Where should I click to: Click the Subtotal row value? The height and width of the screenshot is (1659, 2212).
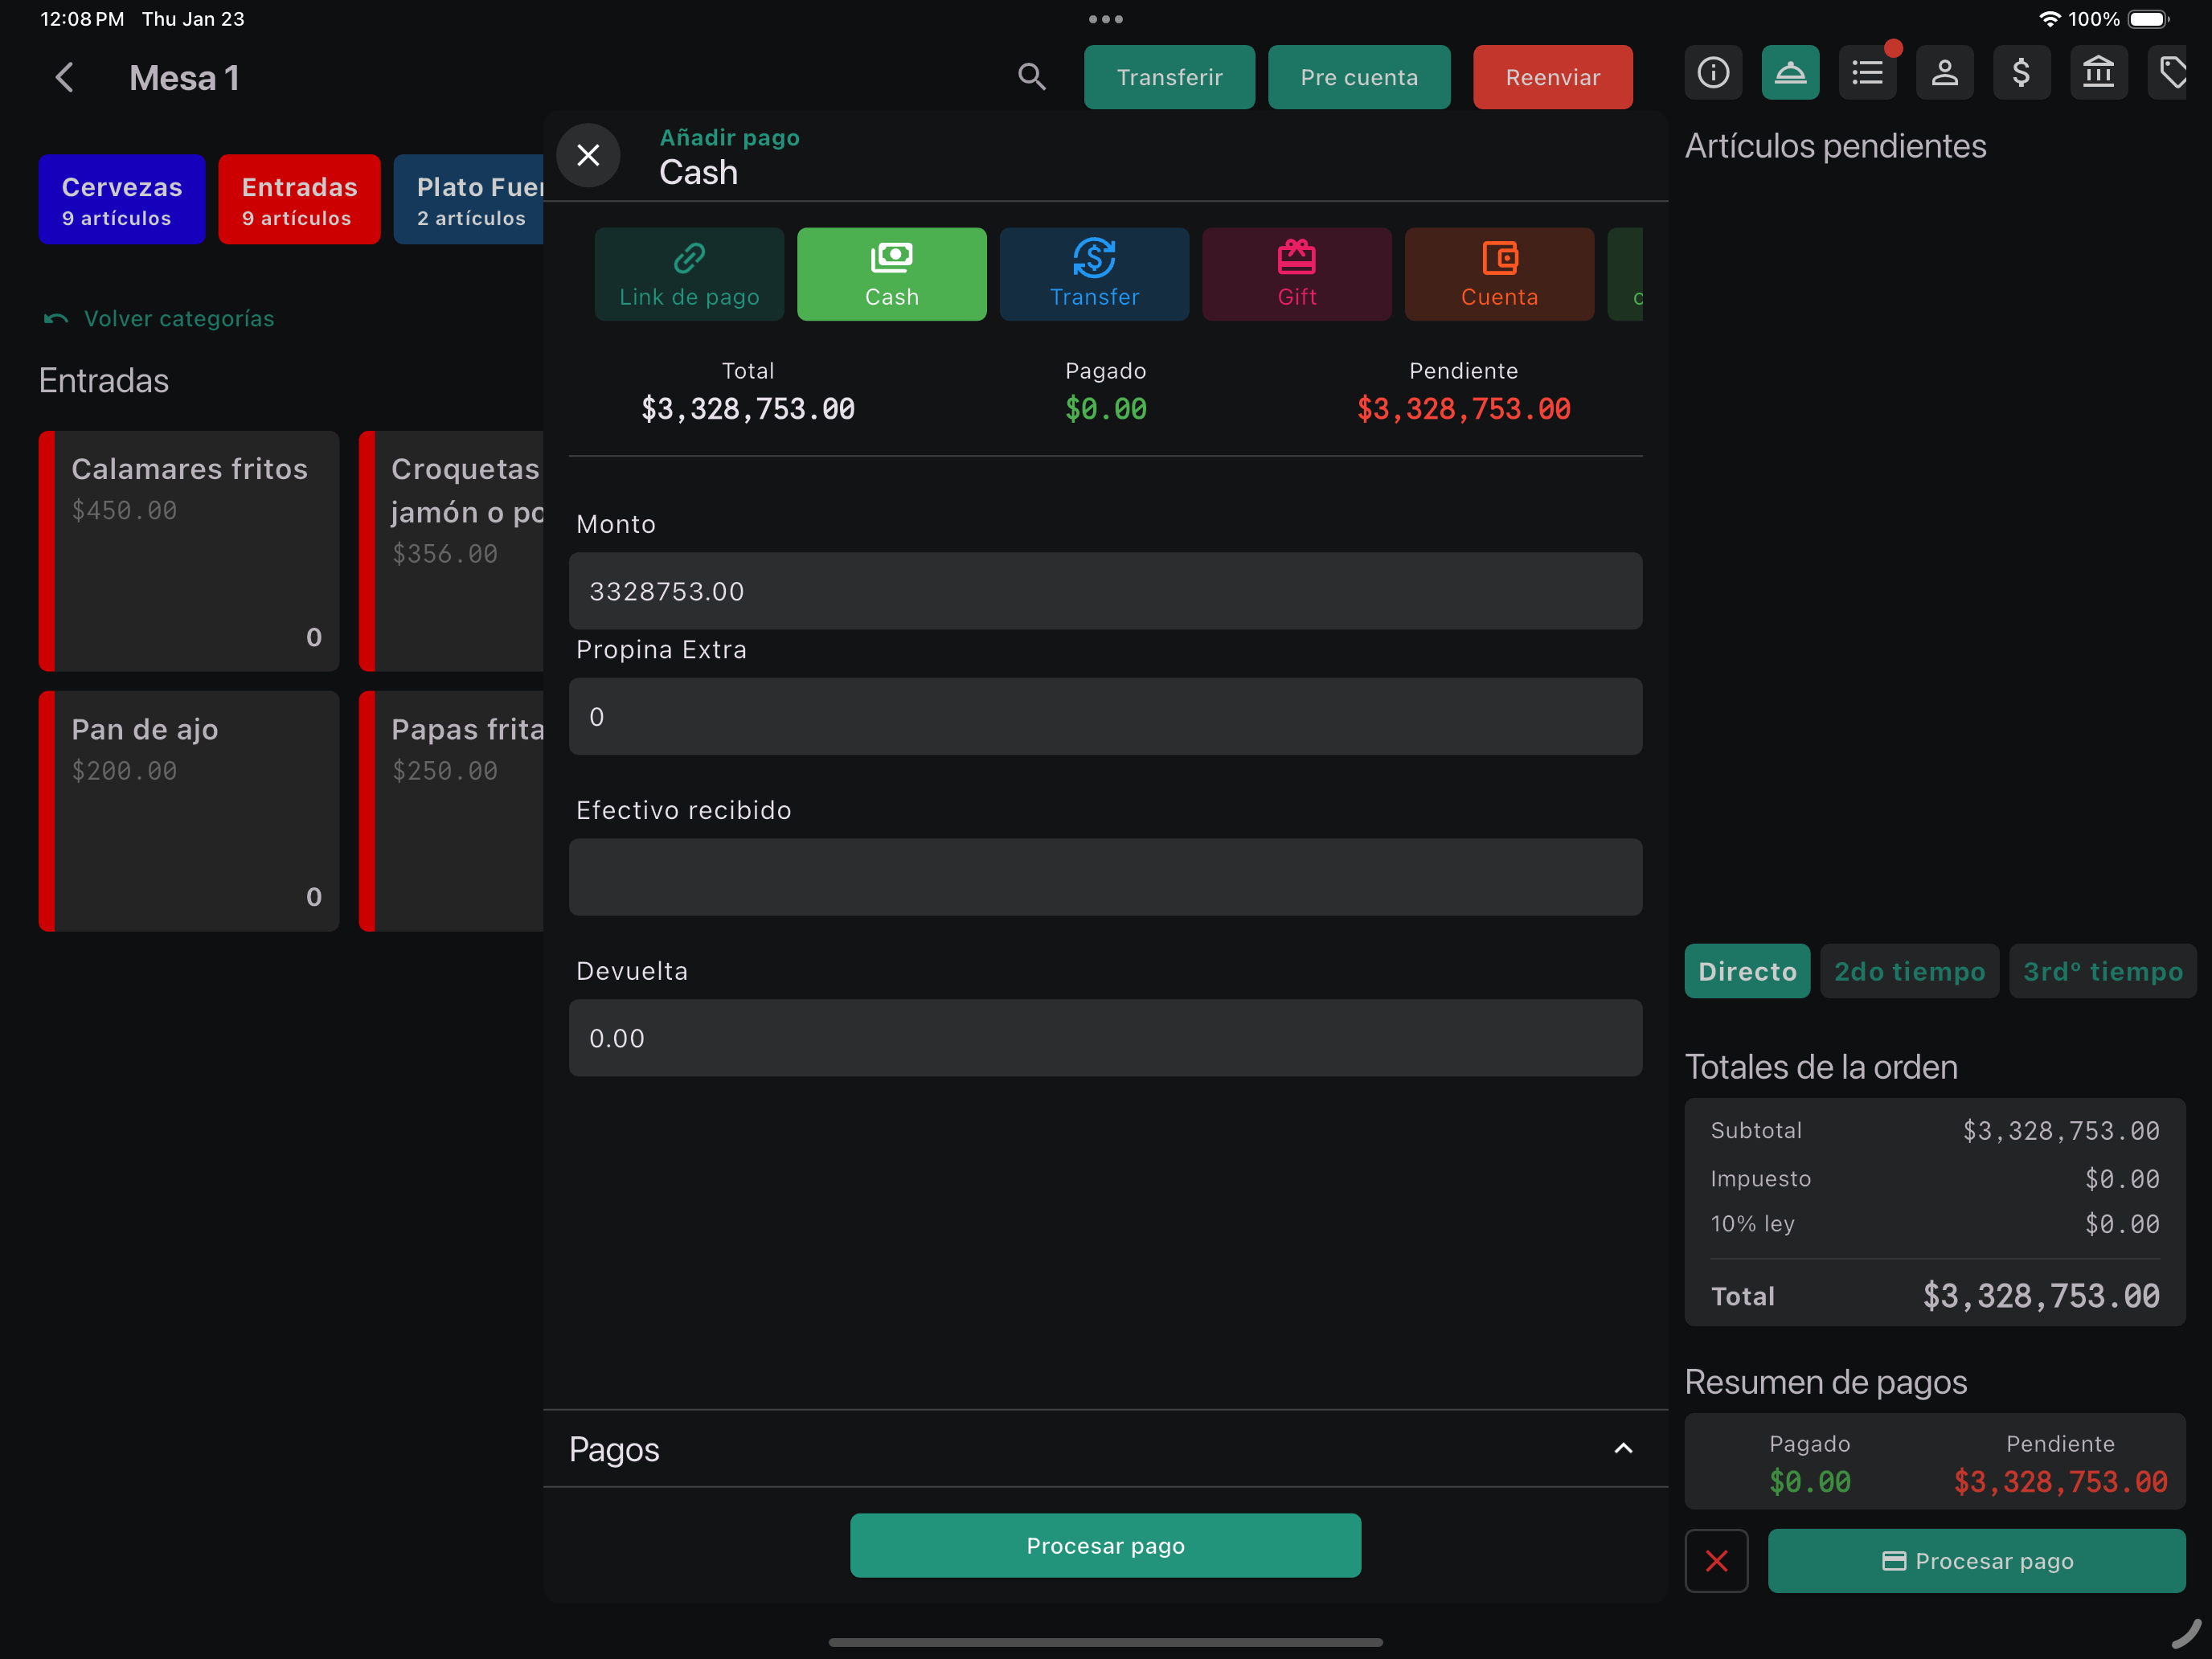point(2060,1130)
